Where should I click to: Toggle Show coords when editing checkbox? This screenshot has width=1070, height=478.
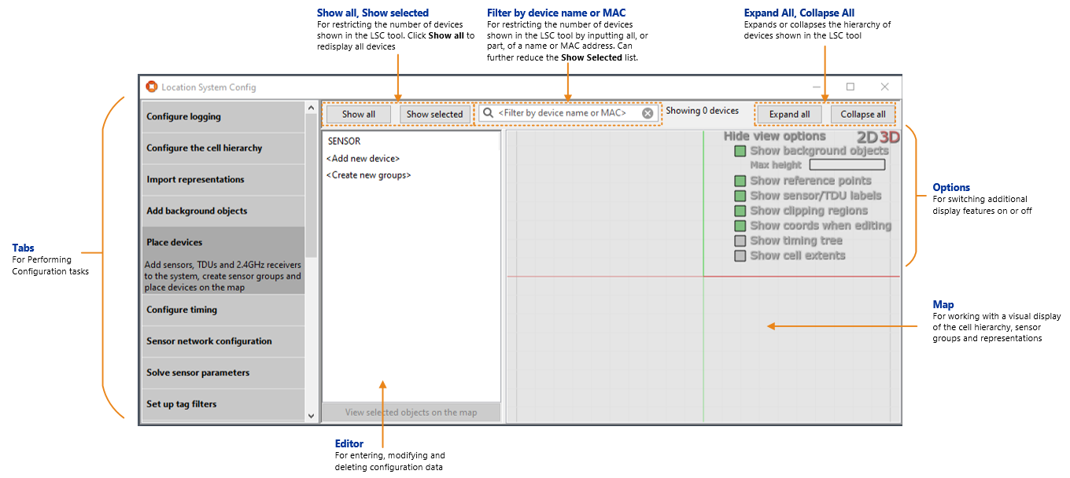pos(740,226)
